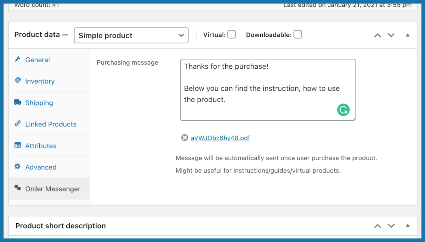Switch to the Inventory tab
Image resolution: width=425 pixels, height=242 pixels.
(x=40, y=81)
